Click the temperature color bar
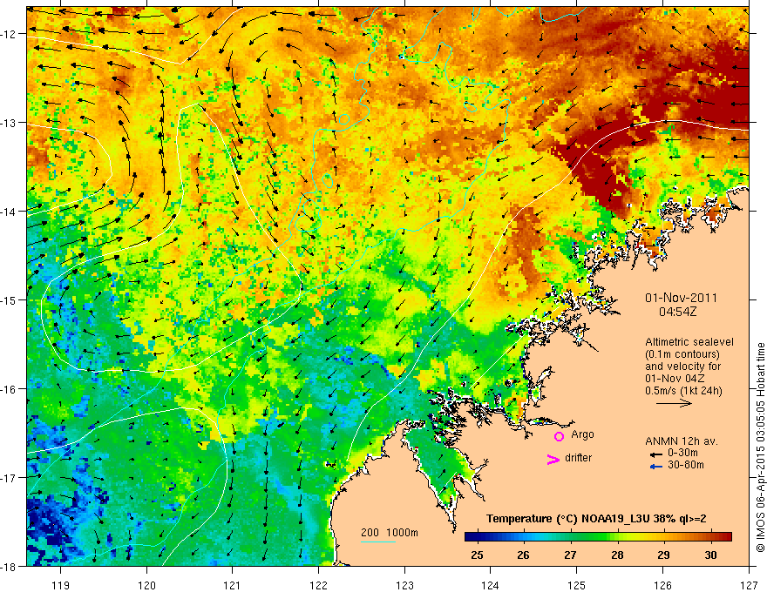 coord(598,537)
